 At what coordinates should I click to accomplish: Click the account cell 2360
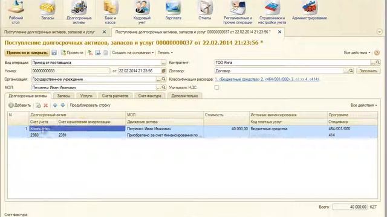coord(43,135)
